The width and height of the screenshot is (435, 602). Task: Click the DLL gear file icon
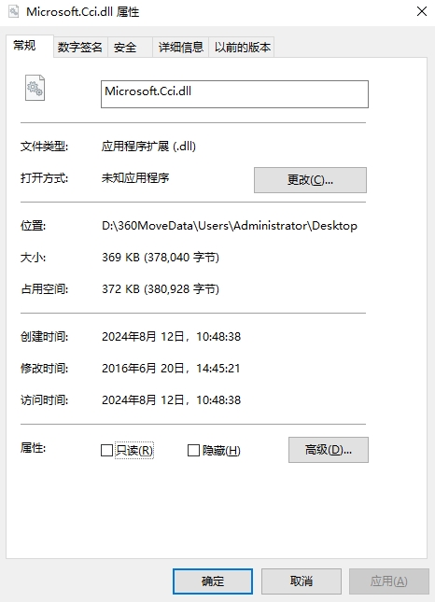click(x=35, y=88)
